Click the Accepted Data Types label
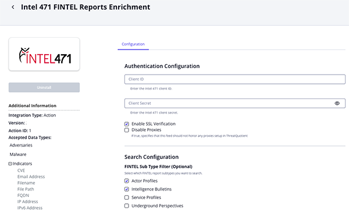This screenshot has width=349, height=212. pyautogui.click(x=30, y=137)
